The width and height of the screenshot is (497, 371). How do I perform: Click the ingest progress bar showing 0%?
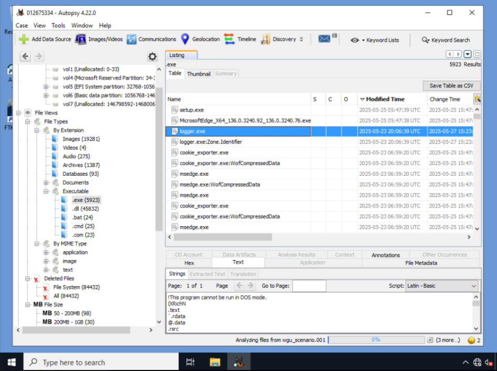click(376, 340)
